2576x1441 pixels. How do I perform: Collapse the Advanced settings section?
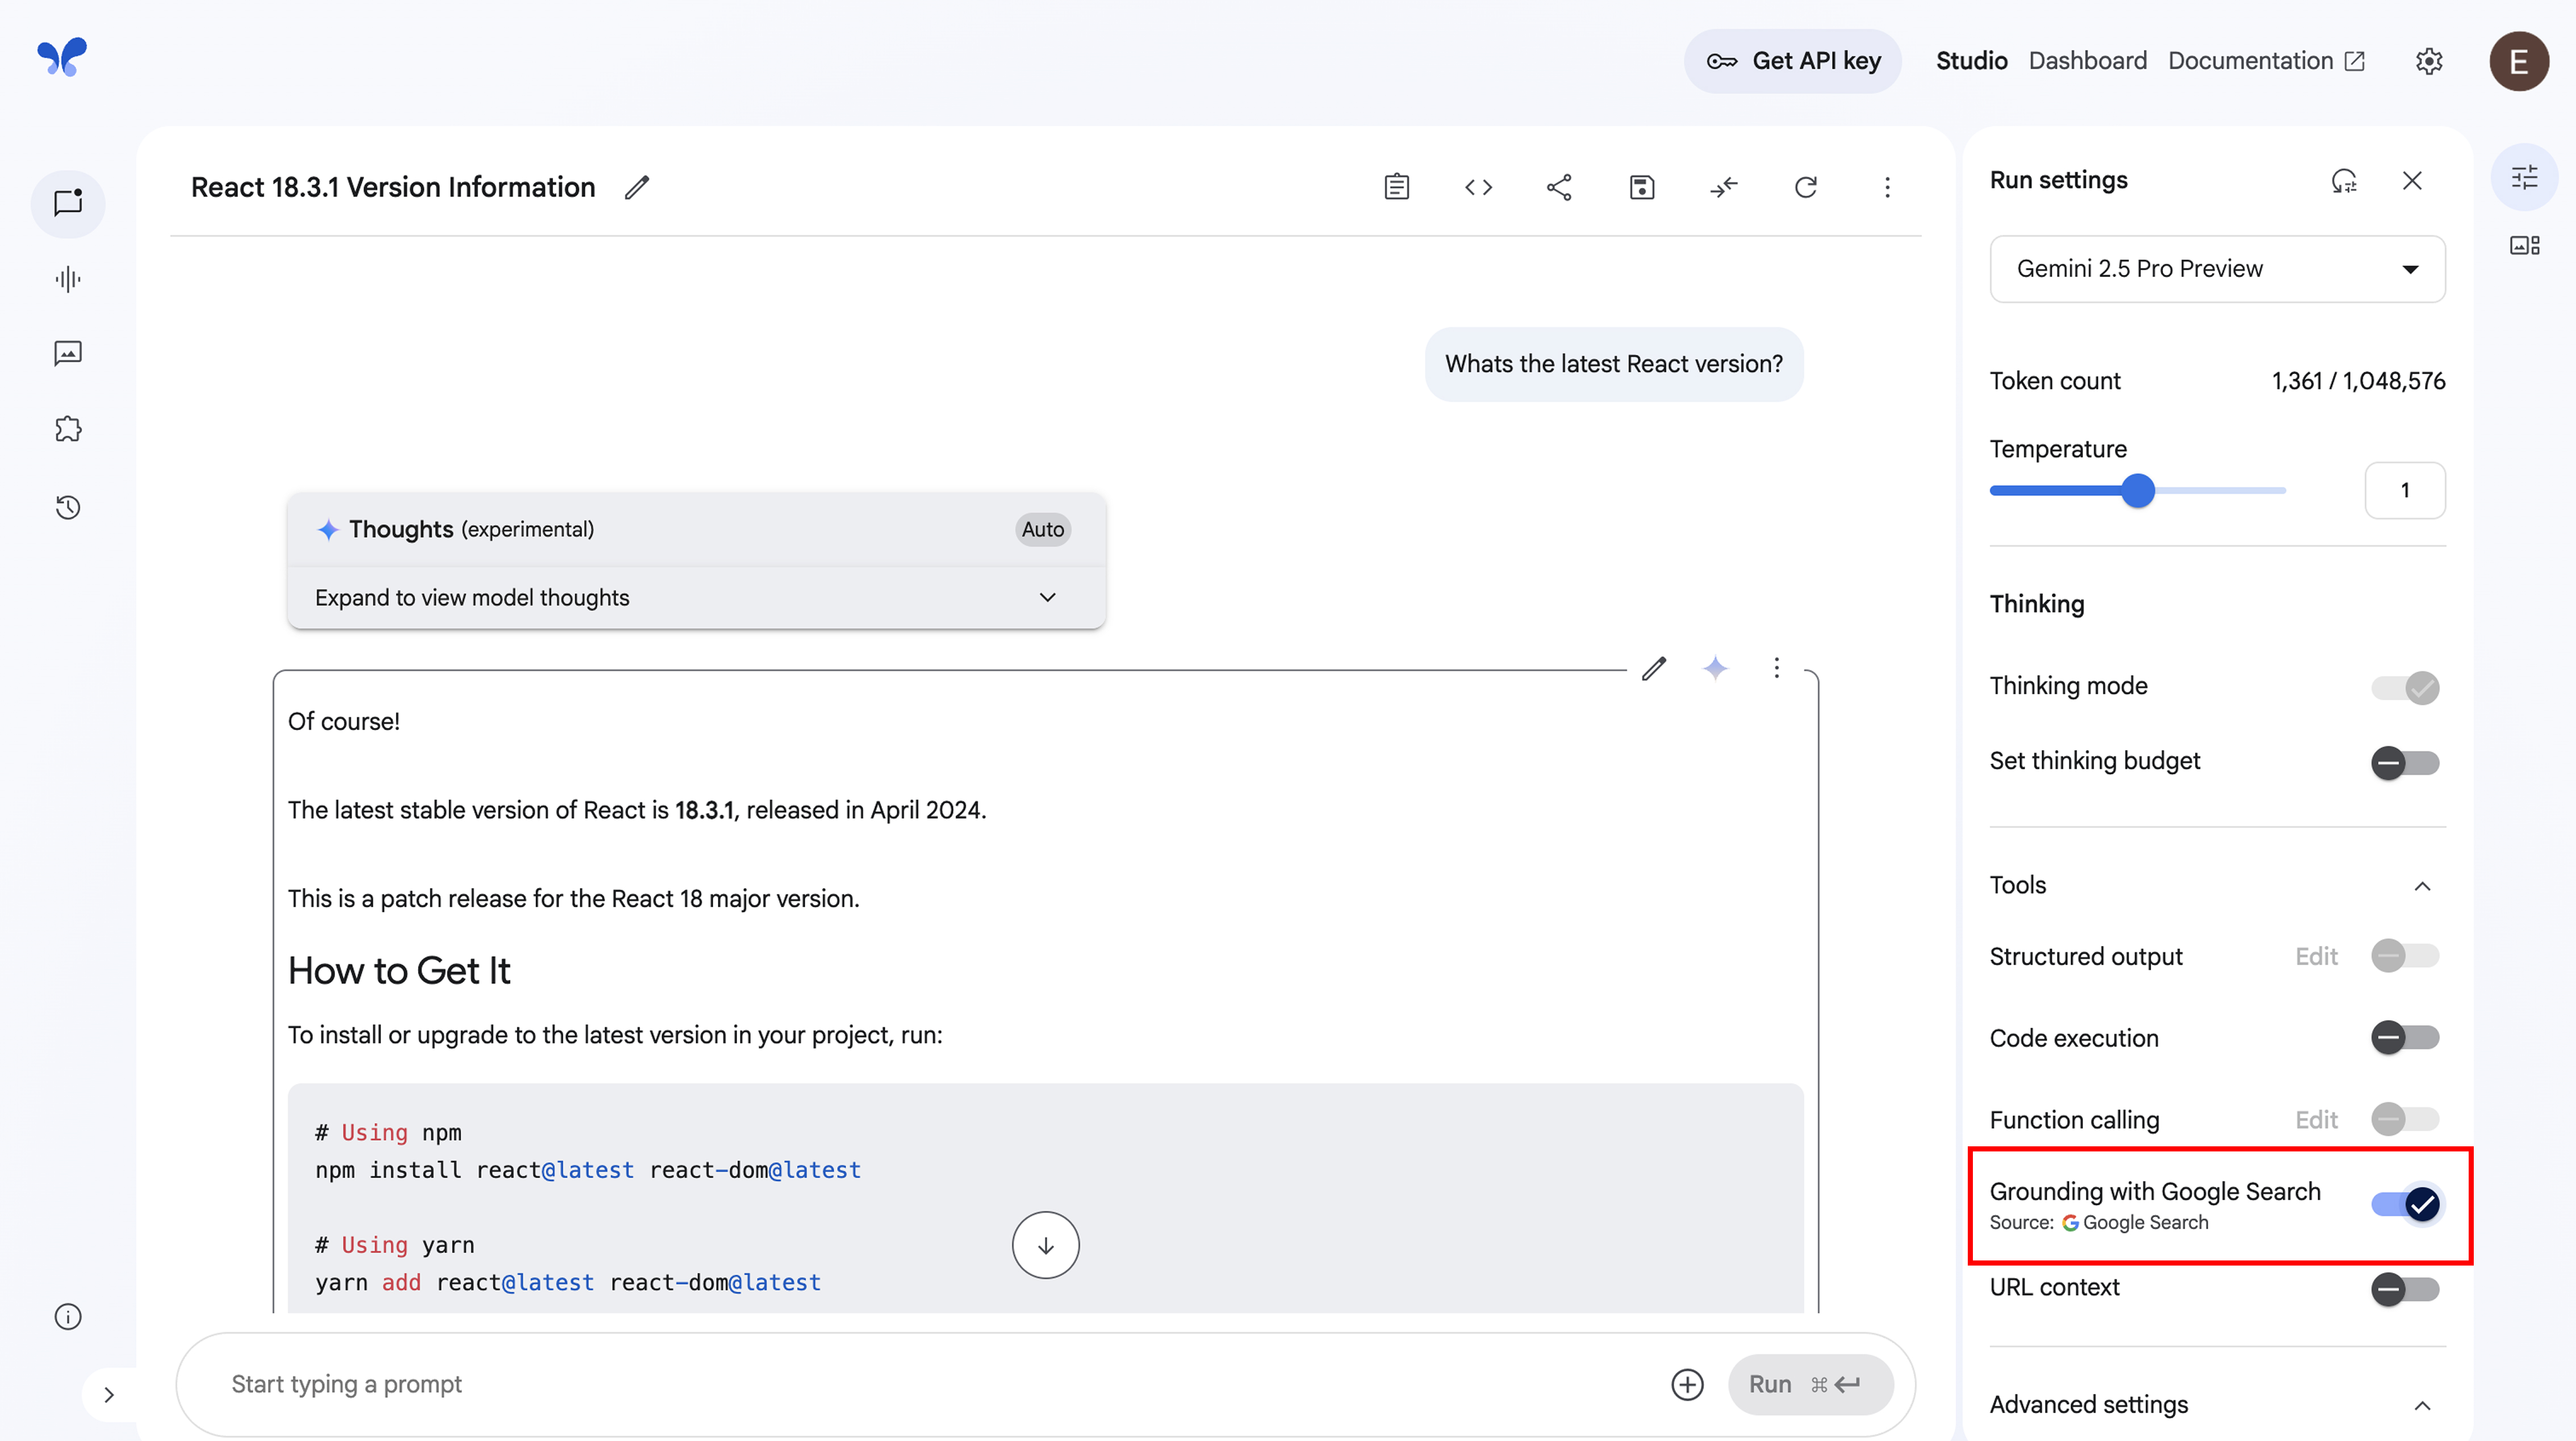[2423, 1407]
